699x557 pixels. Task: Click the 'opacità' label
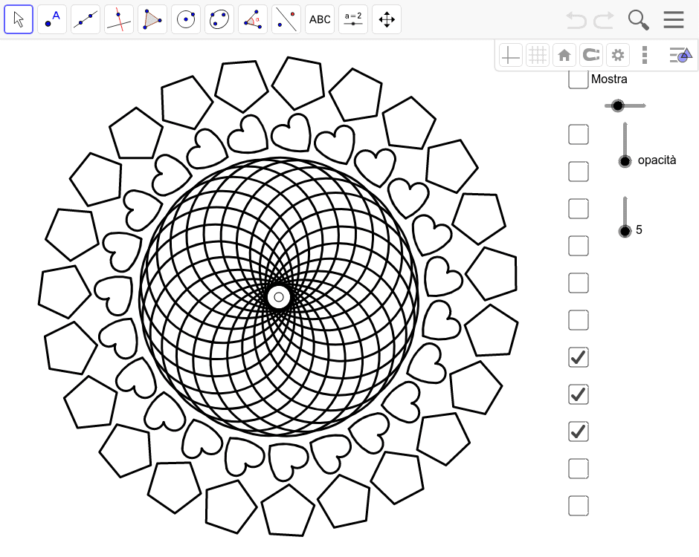pyautogui.click(x=657, y=160)
